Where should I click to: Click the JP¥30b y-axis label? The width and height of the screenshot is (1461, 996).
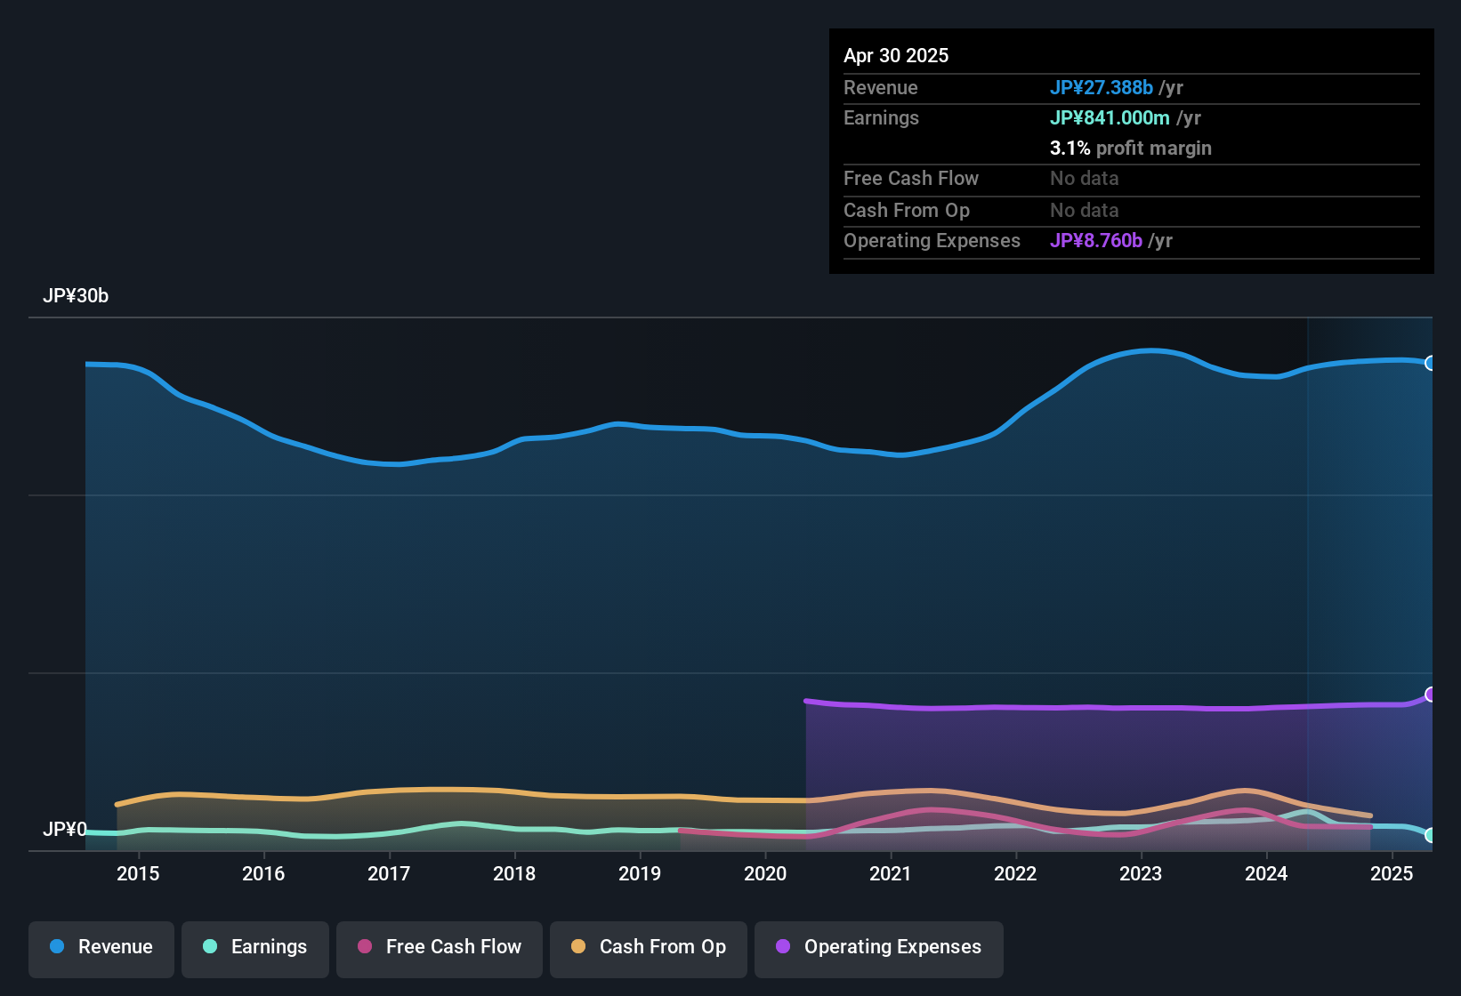coord(76,296)
